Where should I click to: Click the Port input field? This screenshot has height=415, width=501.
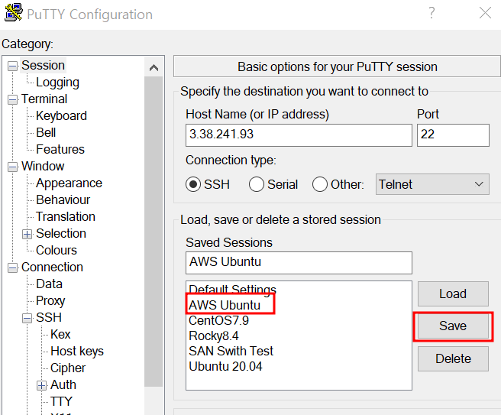click(x=453, y=135)
